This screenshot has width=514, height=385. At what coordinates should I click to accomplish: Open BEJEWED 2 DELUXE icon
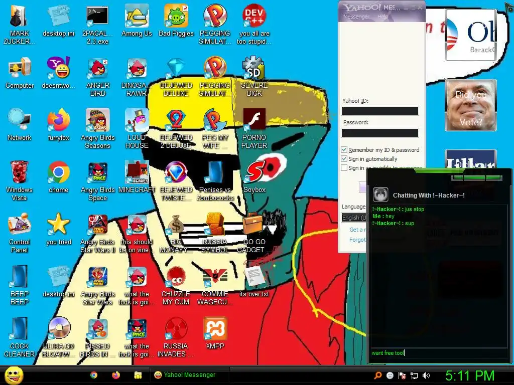pos(176,129)
